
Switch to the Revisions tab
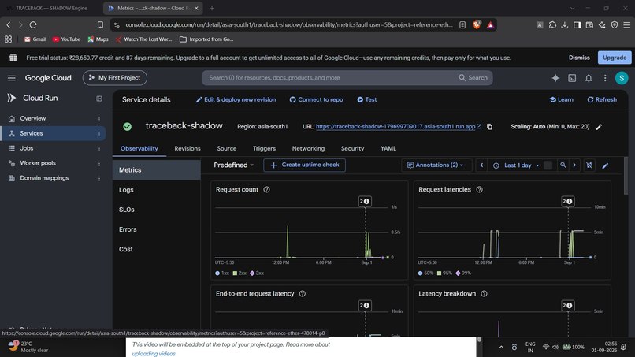[188, 148]
